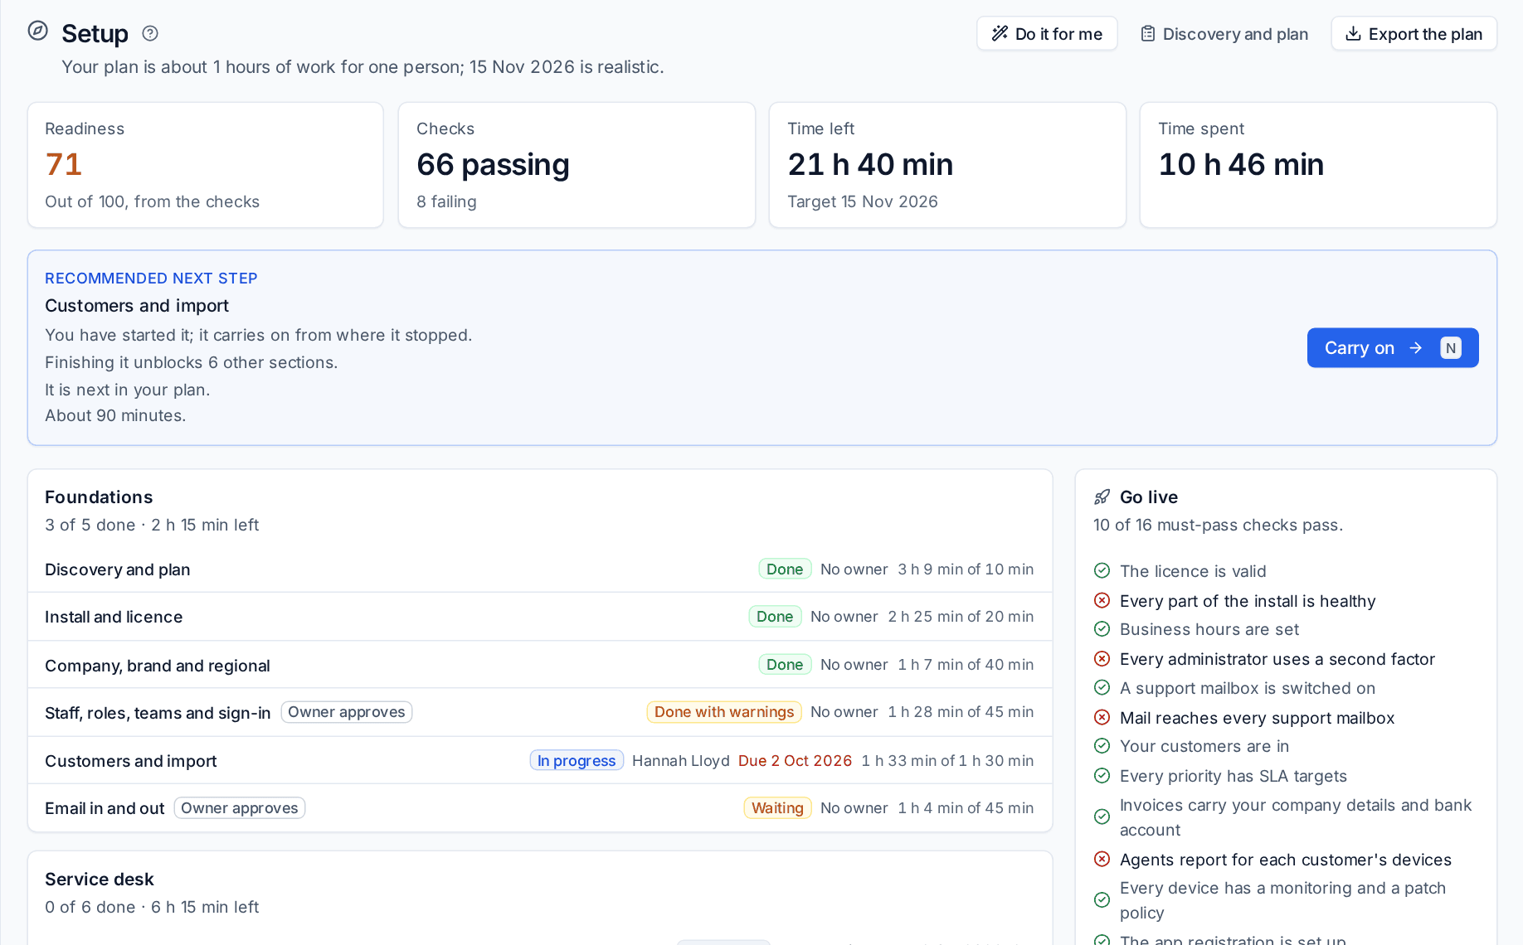Click the Export the plan button
The height and width of the screenshot is (945, 1523).
pos(1414,34)
